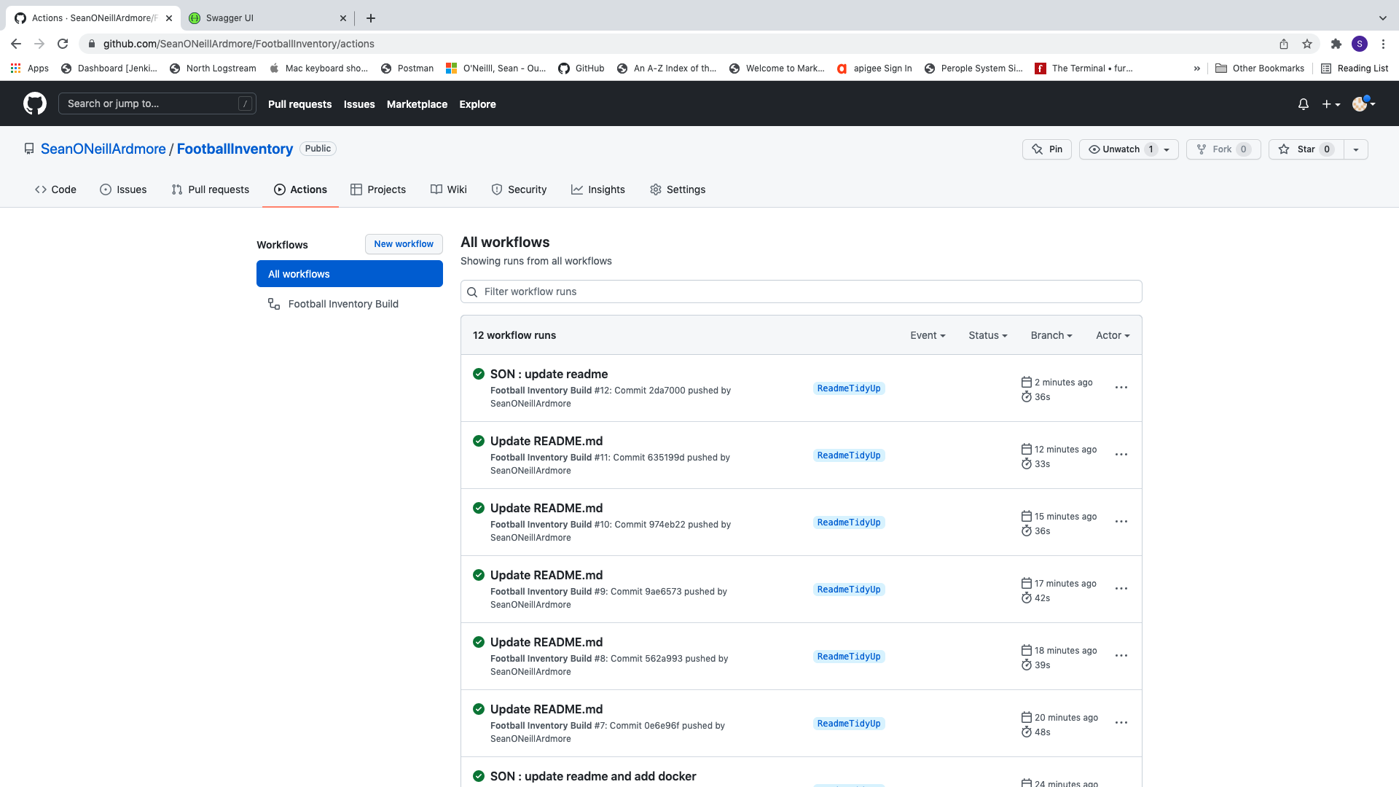
Task: Open the GitHub bookmark
Action: tap(581, 68)
